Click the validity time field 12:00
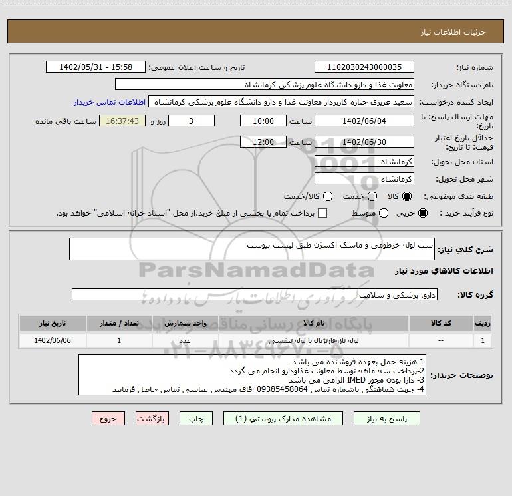This screenshot has width=512, height=496. click(263, 142)
